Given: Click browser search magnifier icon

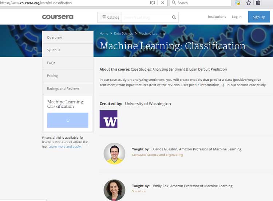Looking at the screenshot, I should click(174, 3).
